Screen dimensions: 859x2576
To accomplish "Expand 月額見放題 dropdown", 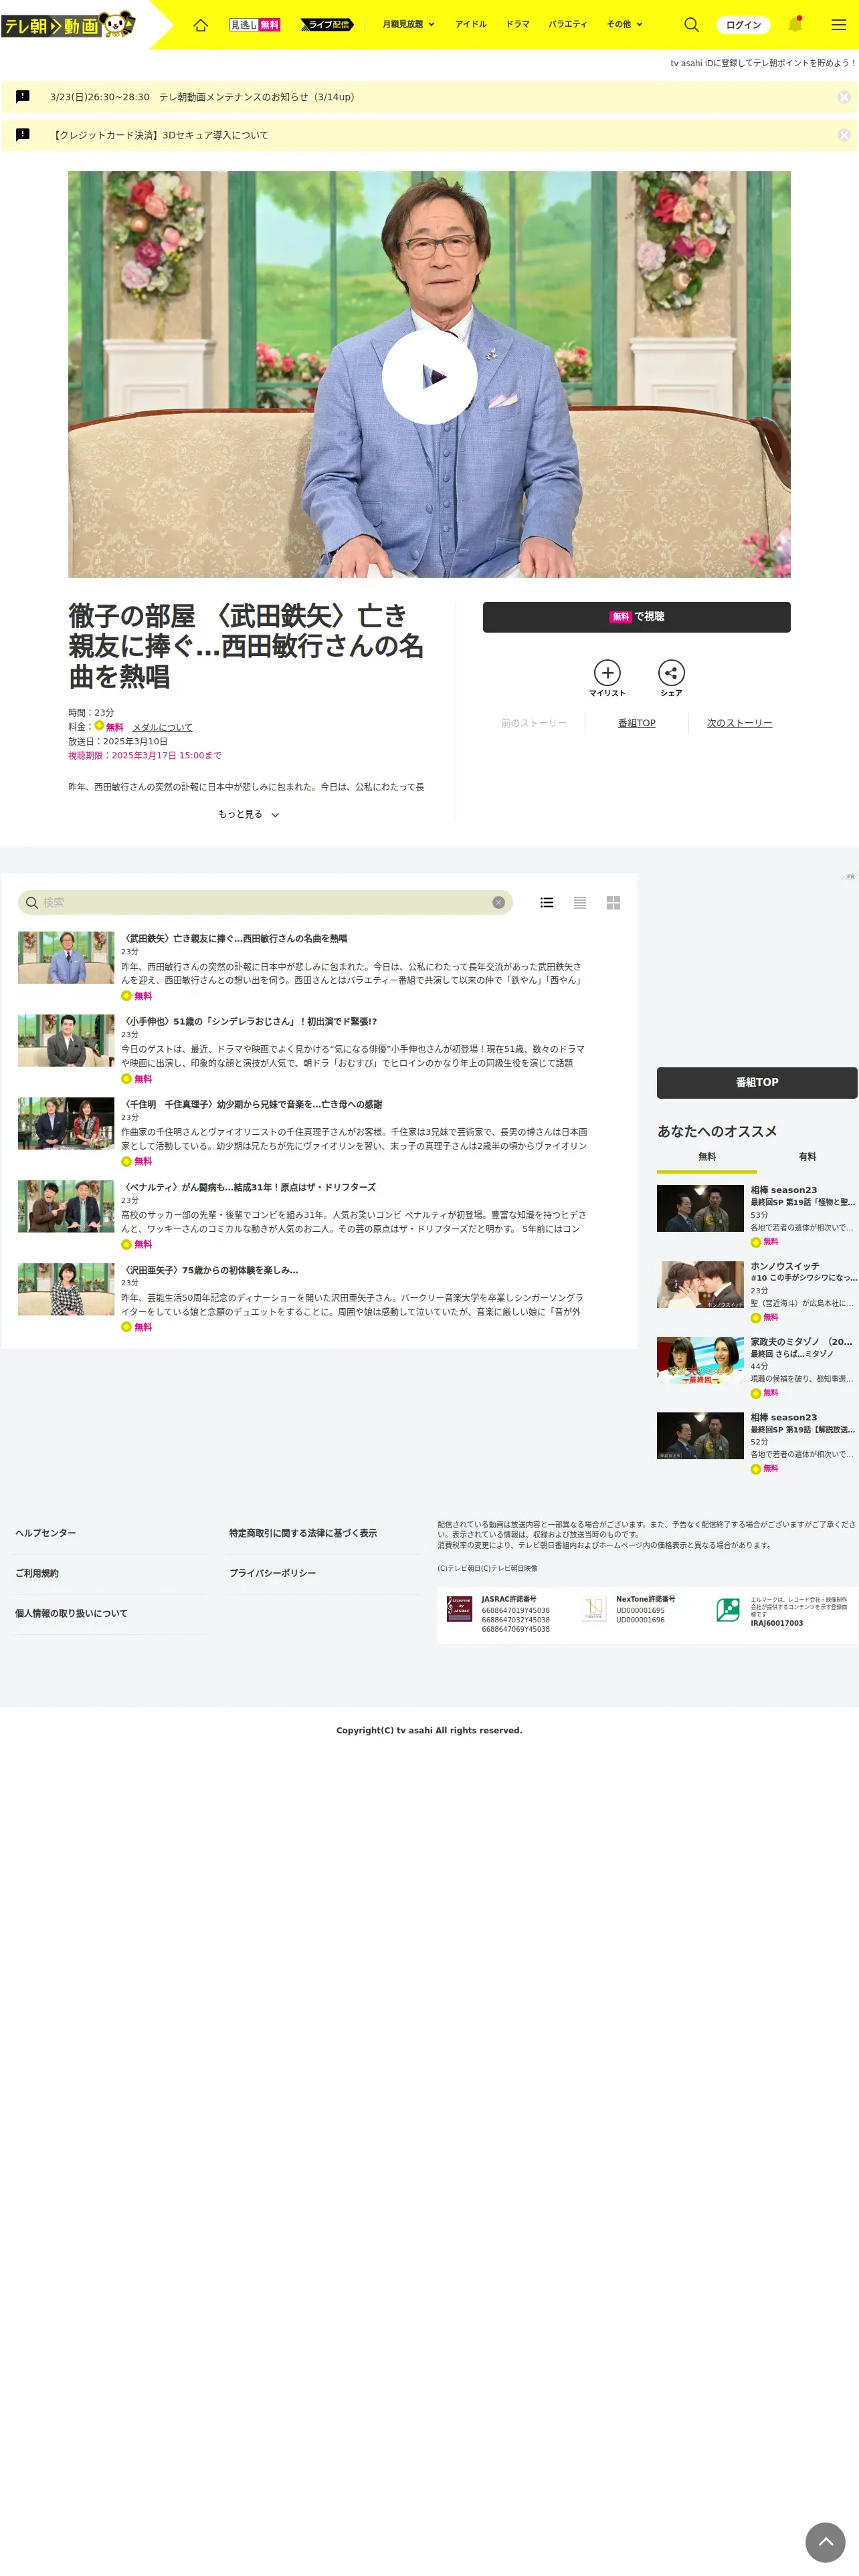I will click(x=408, y=24).
